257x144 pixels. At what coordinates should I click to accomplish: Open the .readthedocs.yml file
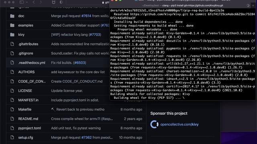pyautogui.click(x=32, y=63)
